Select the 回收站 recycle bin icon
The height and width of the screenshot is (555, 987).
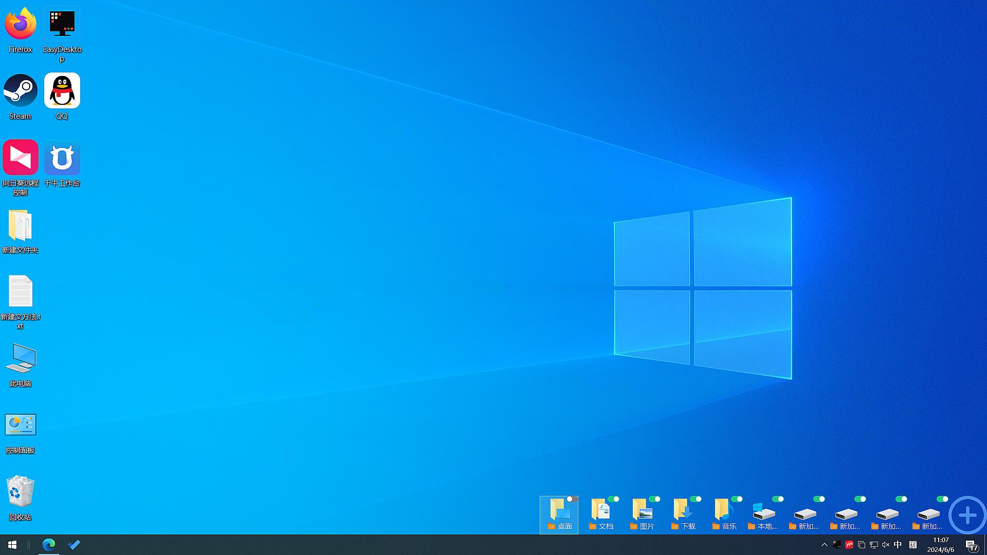21,492
